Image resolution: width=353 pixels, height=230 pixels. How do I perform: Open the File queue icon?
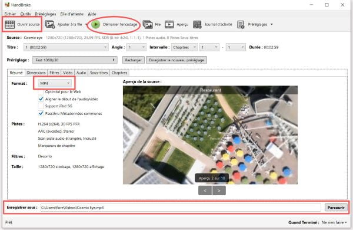148,24
